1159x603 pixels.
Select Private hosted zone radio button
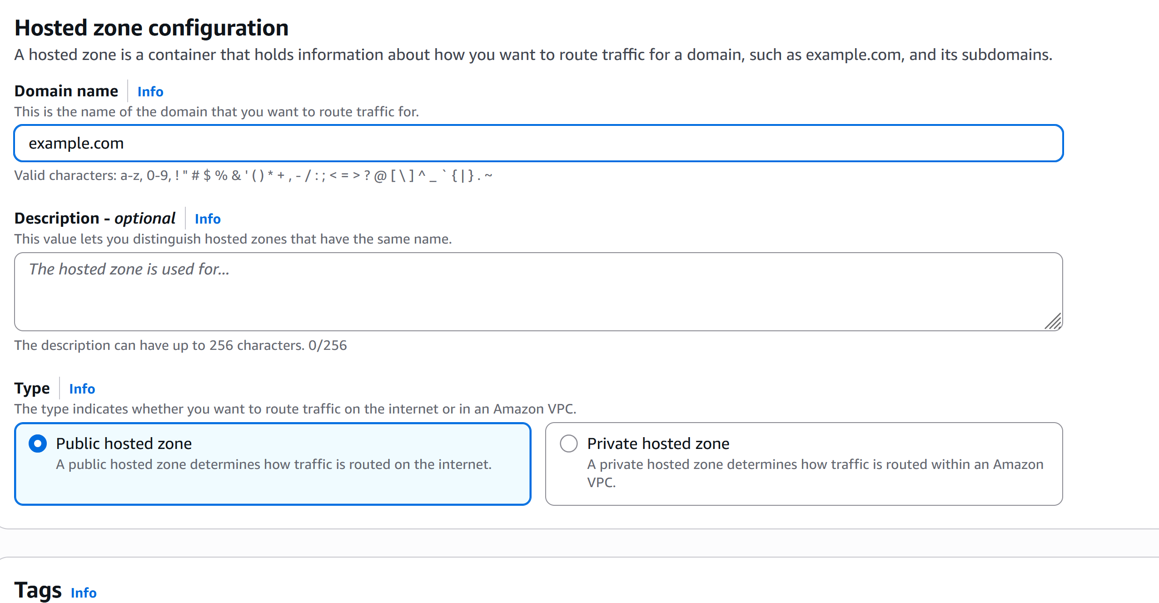(569, 444)
